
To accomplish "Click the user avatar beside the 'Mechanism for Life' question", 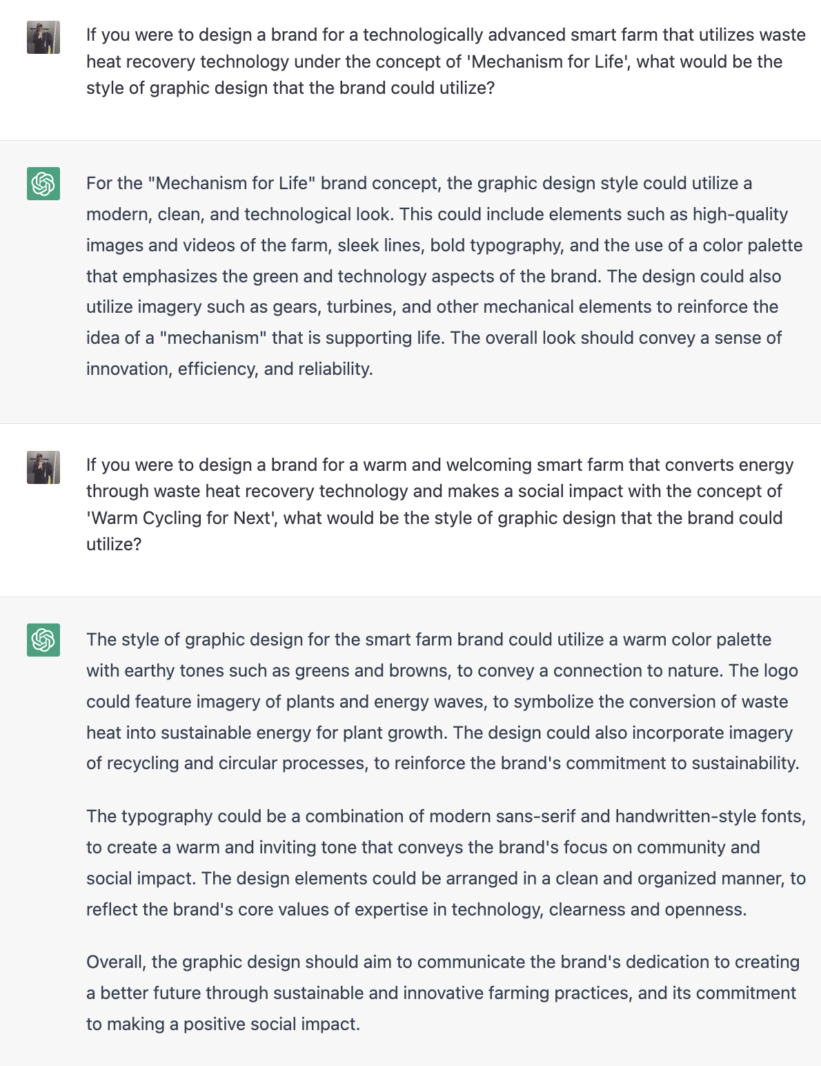I will coord(43,37).
